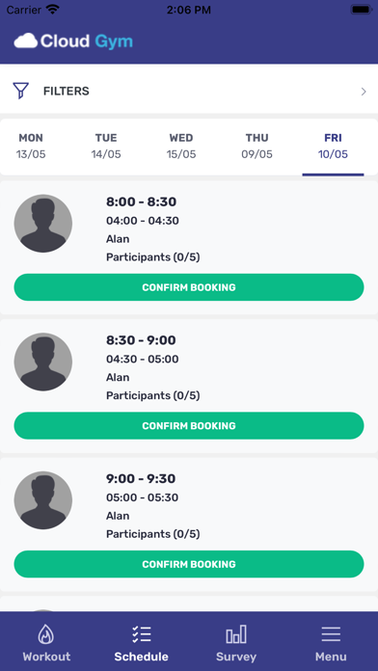
Task: Confirm booking for 9:00 - 9:30 class
Action: (x=189, y=564)
